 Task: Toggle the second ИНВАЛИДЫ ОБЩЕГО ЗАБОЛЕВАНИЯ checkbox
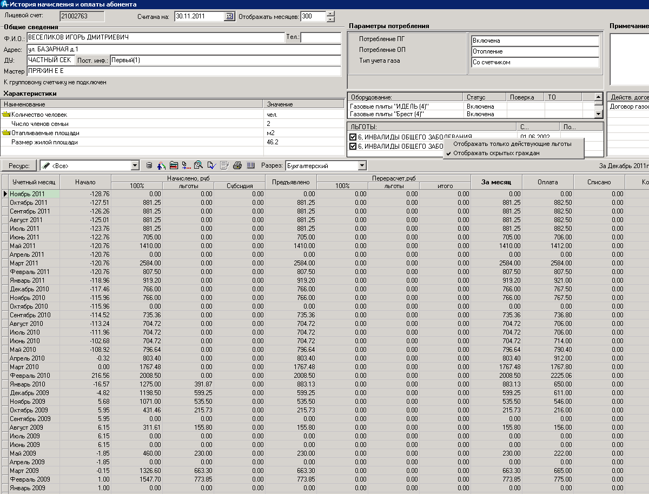tap(353, 146)
